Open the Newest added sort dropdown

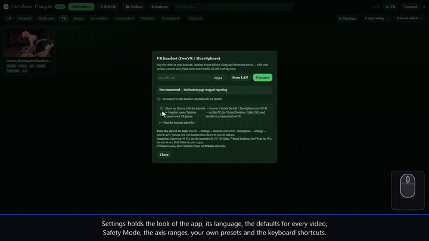(409, 18)
